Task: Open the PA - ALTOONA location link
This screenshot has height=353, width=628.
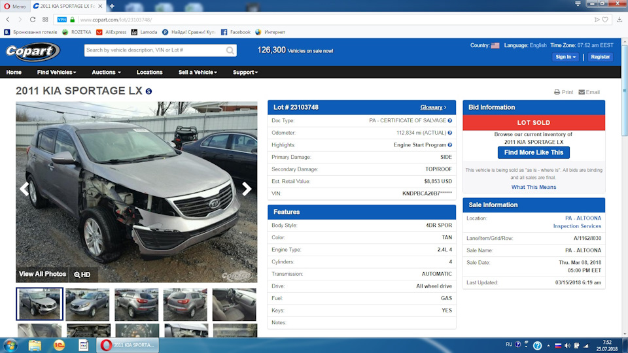Action: coord(583,218)
